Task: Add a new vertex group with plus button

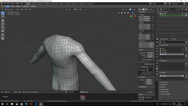Action: 186,48
